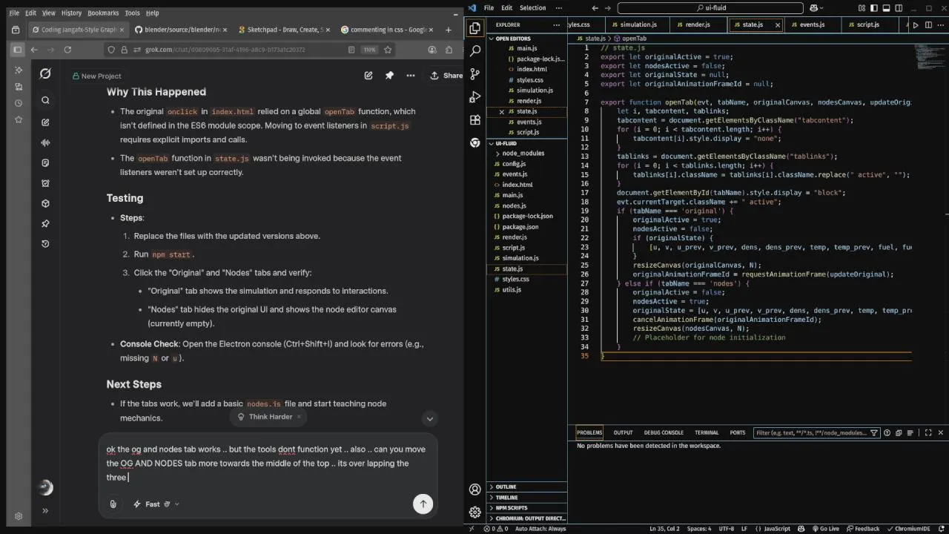Click Grok new chat edit icon in sidebar
949x534 pixels.
pyautogui.click(x=45, y=122)
